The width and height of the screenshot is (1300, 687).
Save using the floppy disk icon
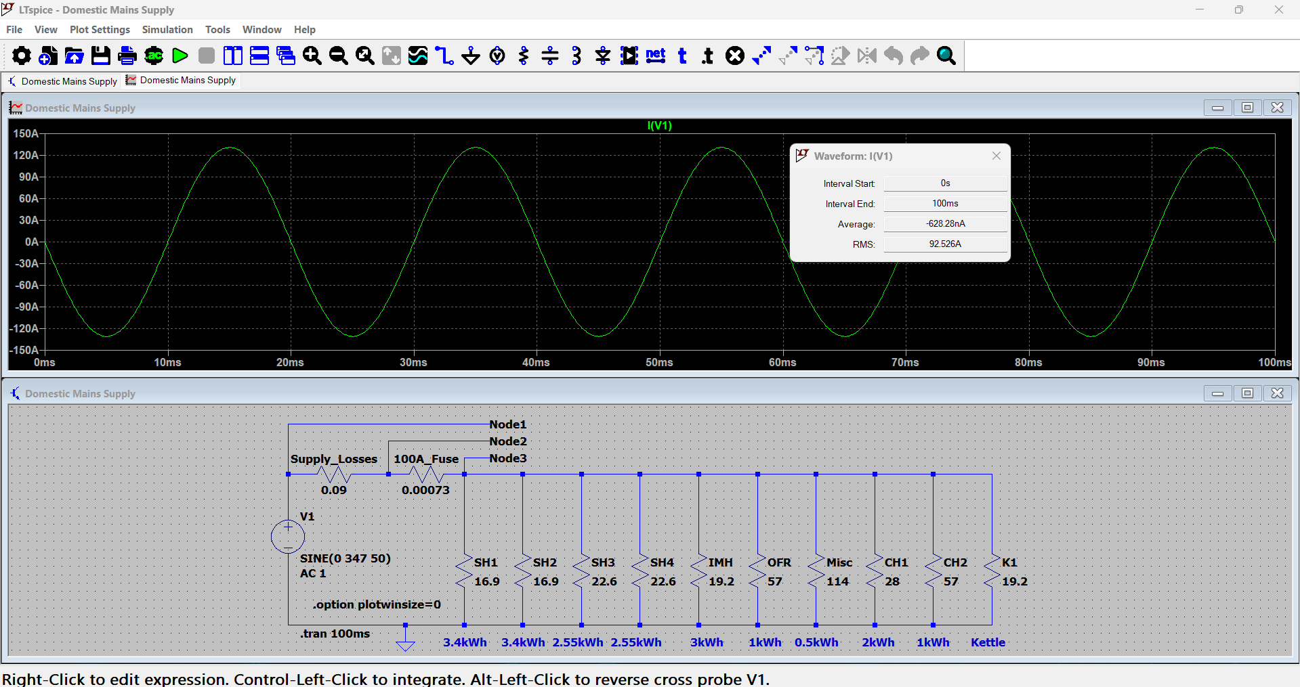click(101, 56)
